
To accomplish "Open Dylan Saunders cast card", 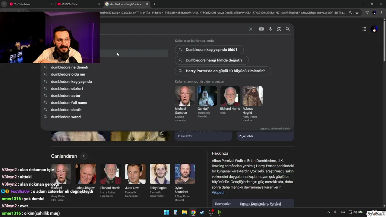I will click(185, 182).
